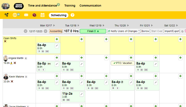Click the envelope messages icon
The height and width of the screenshot is (107, 186).
[26, 15]
